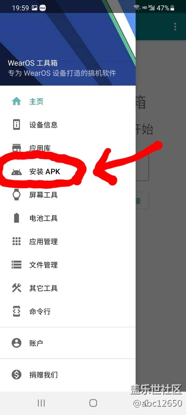The image size is (186, 415).
Task: Tap the code icon for 命令行
Action: pyautogui.click(x=16, y=312)
